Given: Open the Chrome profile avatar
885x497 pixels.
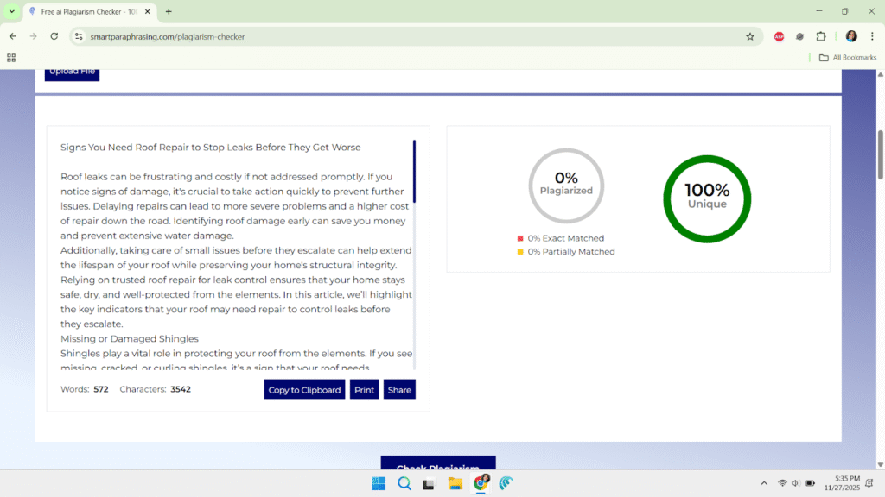Looking at the screenshot, I should click(x=851, y=36).
